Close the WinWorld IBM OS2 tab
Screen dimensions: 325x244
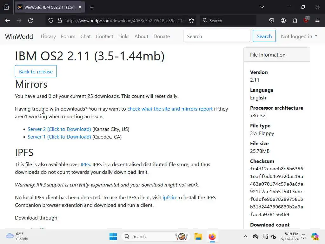(80, 7)
